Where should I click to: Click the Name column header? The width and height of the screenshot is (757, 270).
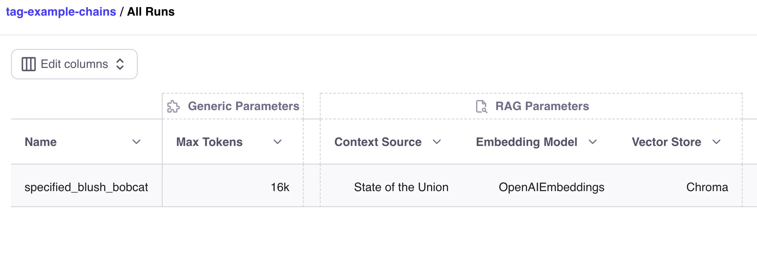pos(40,142)
